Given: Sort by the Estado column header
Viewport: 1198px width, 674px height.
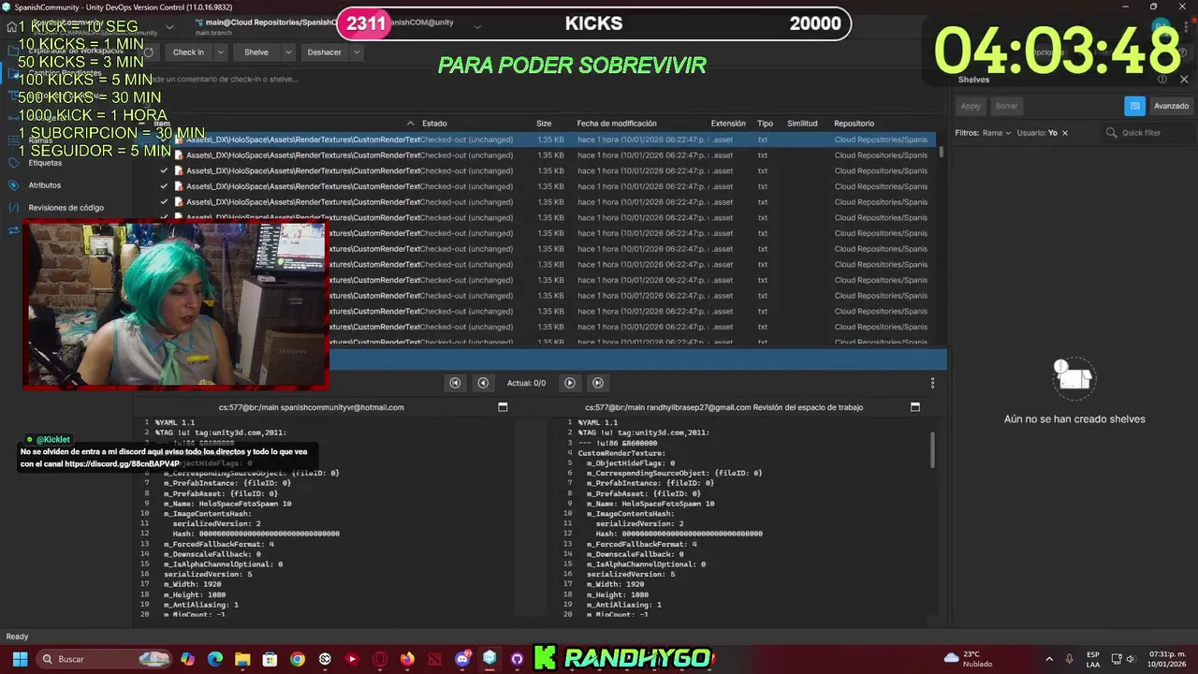Looking at the screenshot, I should tap(434, 124).
